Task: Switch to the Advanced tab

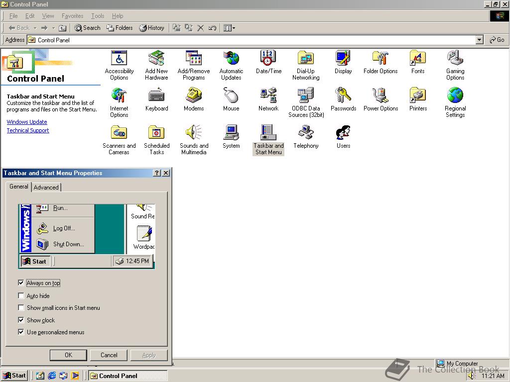Action: 46,188
